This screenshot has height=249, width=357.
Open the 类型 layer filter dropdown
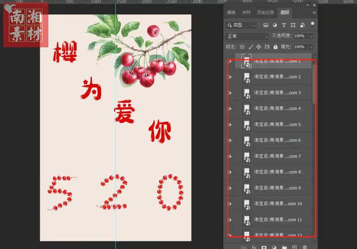241,25
